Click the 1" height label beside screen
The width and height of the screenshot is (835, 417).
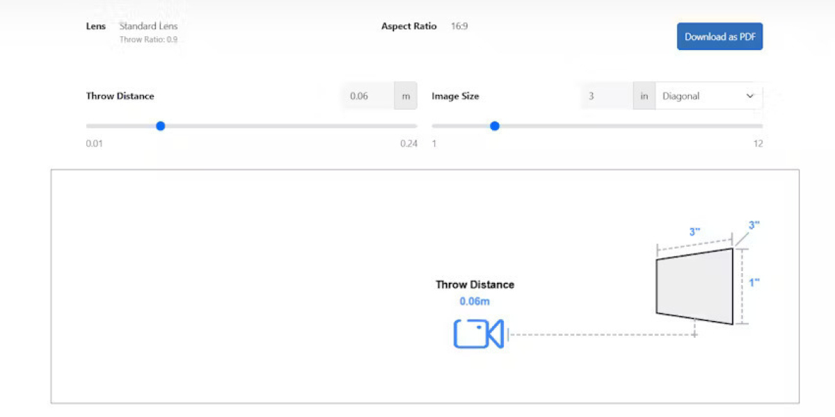pos(754,283)
